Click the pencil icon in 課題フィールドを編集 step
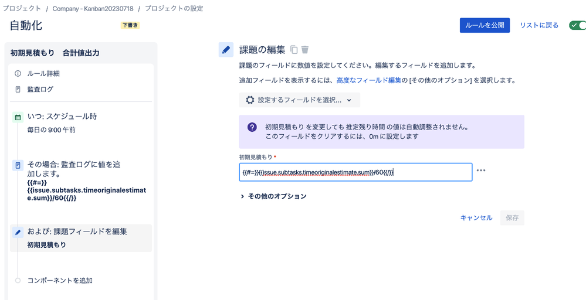 [18, 232]
